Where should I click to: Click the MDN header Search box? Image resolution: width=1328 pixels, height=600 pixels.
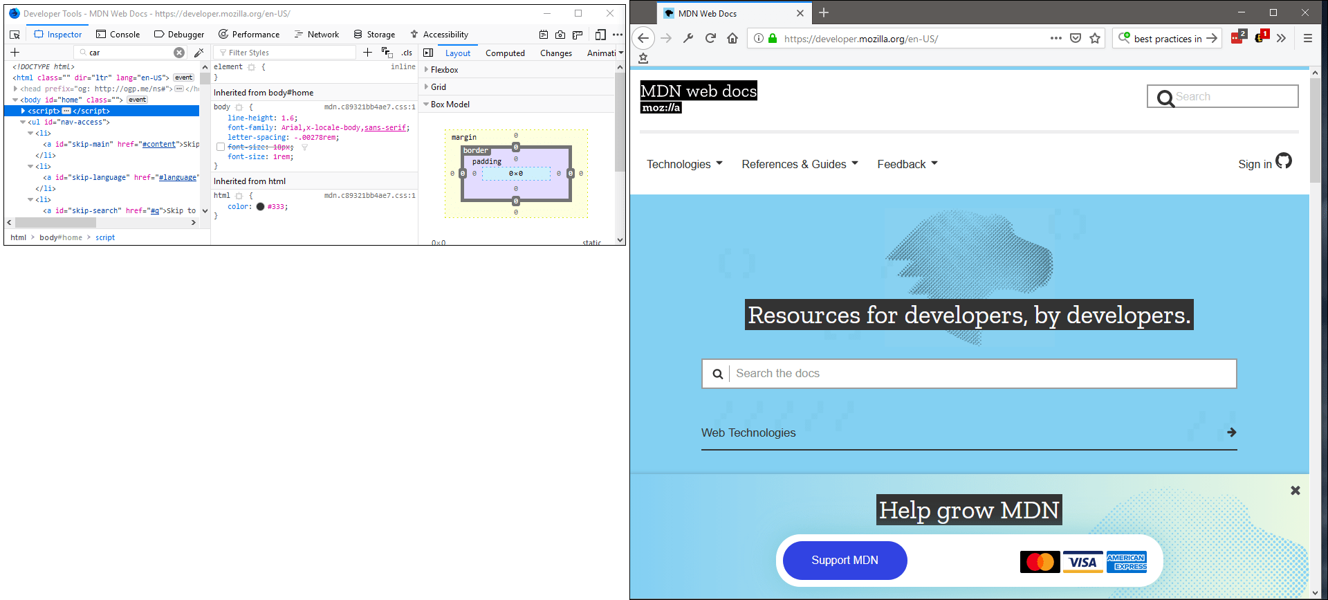click(1222, 97)
